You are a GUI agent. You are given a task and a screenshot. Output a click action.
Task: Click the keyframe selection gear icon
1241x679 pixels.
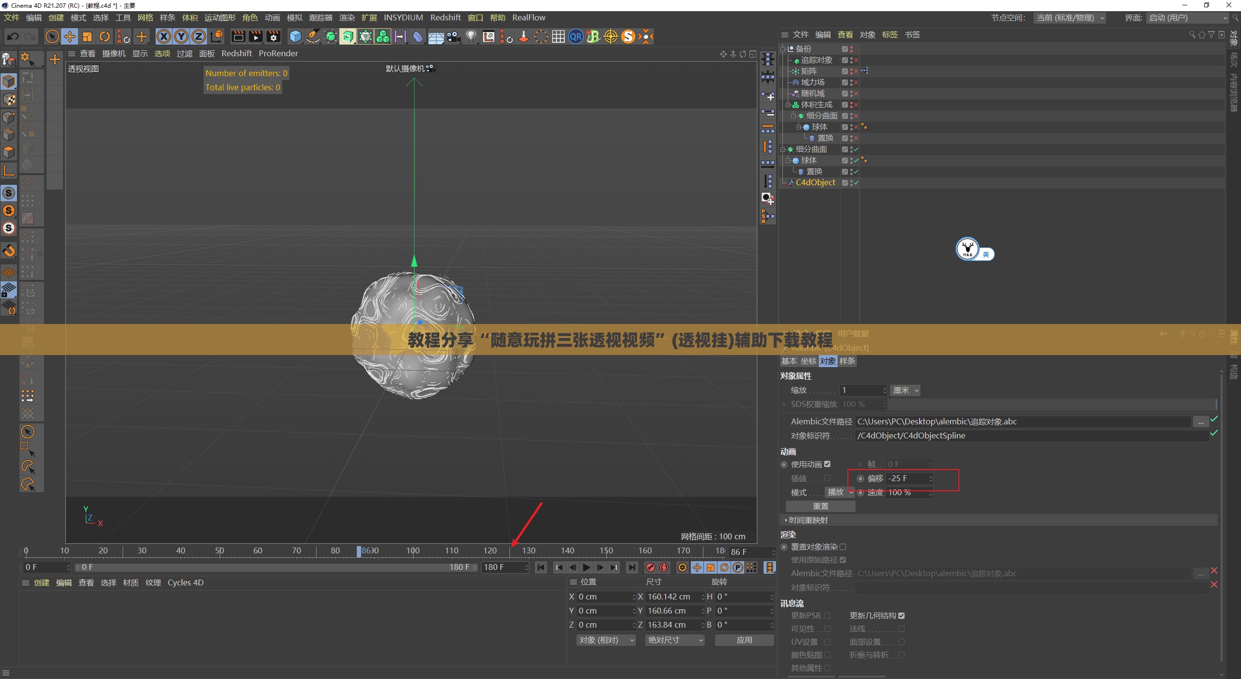point(683,567)
